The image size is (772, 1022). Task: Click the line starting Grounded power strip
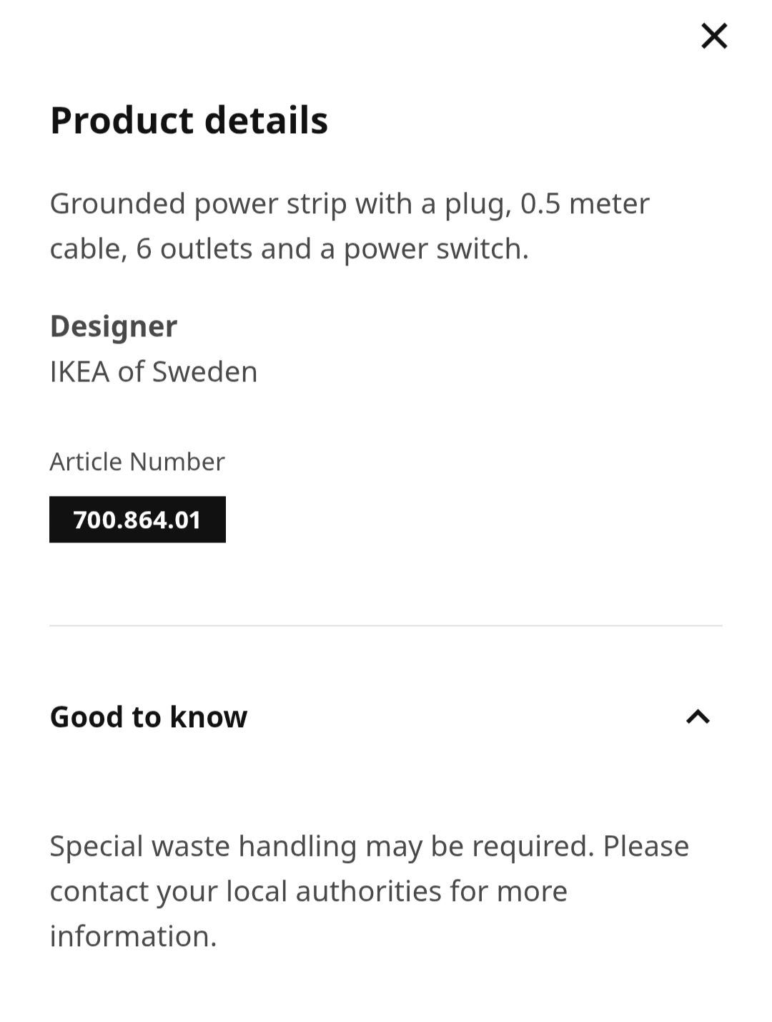[x=350, y=204]
